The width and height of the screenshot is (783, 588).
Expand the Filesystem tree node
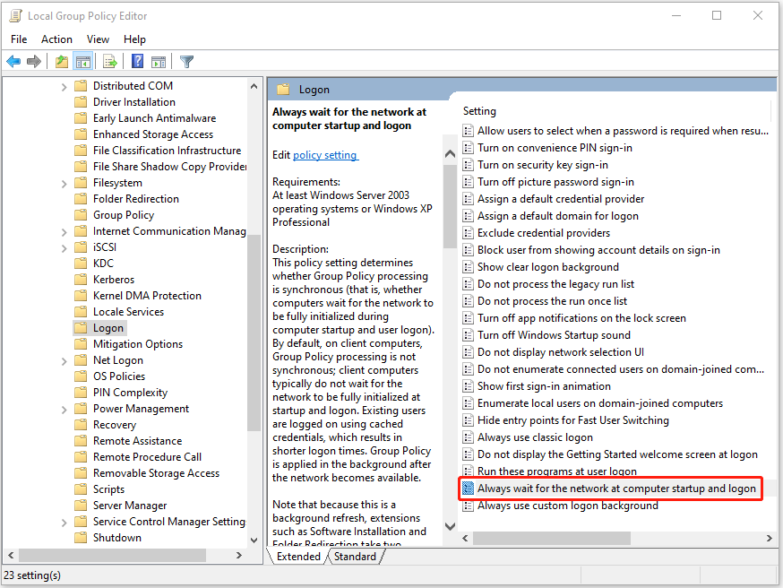pos(64,184)
